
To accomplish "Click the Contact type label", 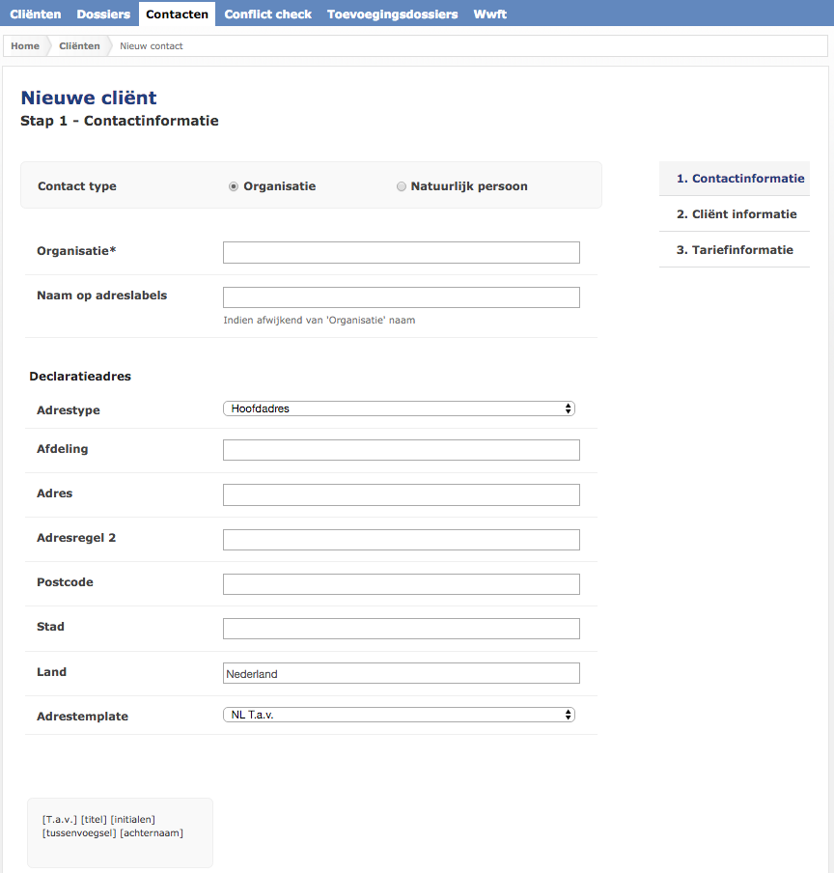I will point(77,186).
